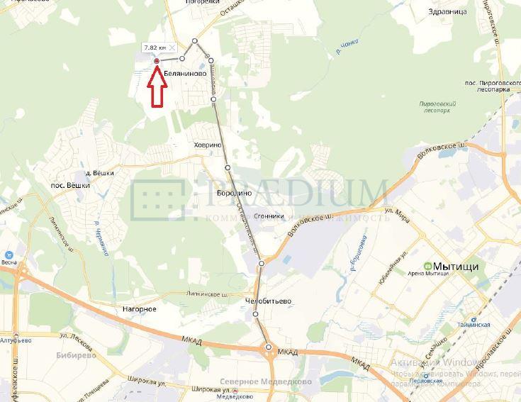Click the Медведково metro station icon
The image size is (521, 402).
(235, 391)
